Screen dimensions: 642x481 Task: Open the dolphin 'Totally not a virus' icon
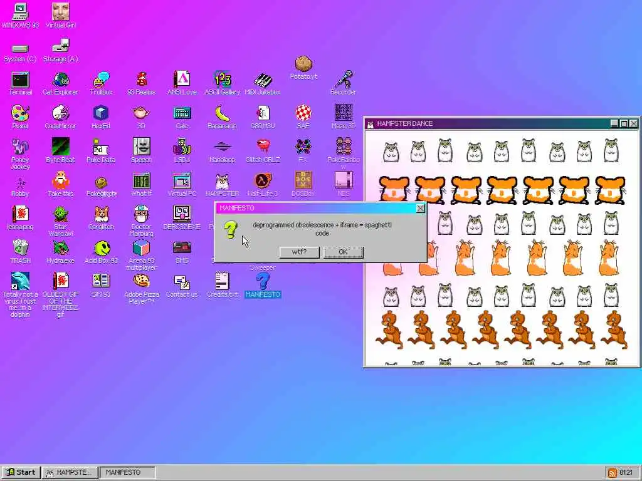coord(19,294)
